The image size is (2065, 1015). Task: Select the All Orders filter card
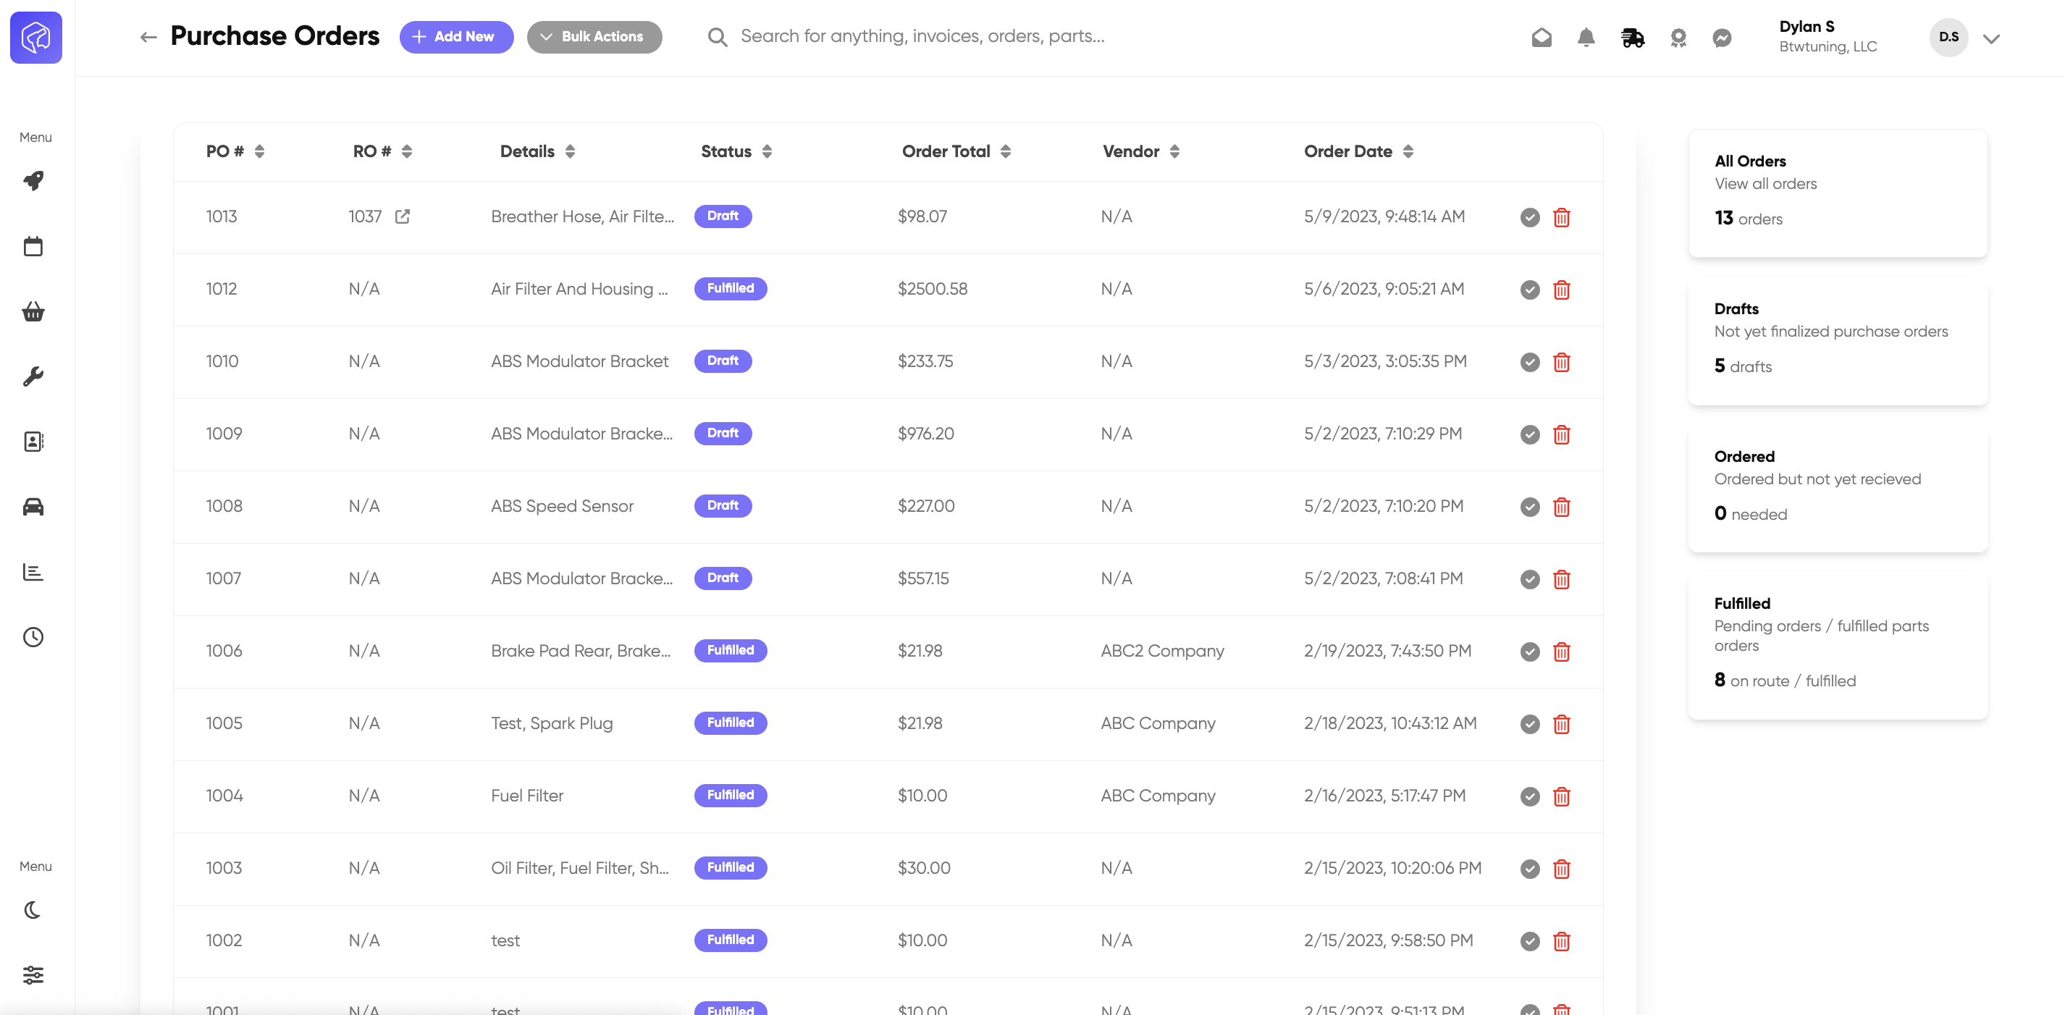1838,193
